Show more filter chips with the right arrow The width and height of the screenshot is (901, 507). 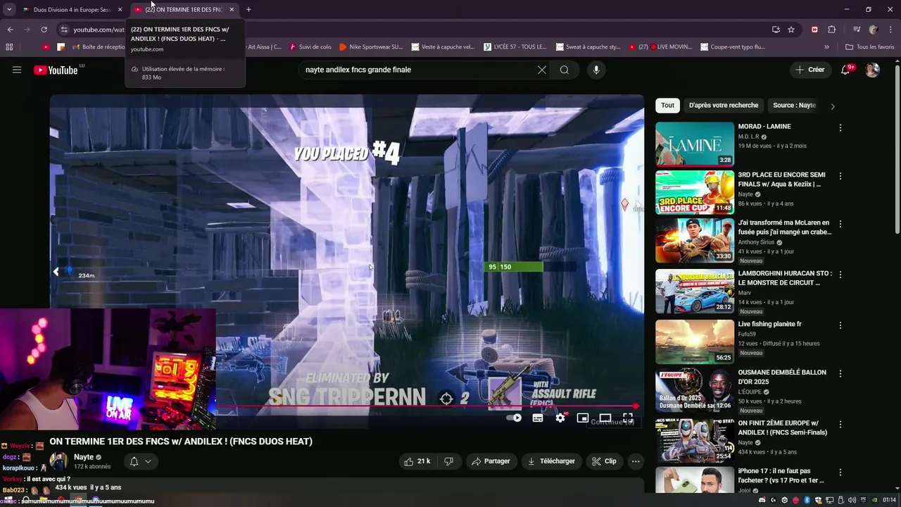pyautogui.click(x=832, y=106)
